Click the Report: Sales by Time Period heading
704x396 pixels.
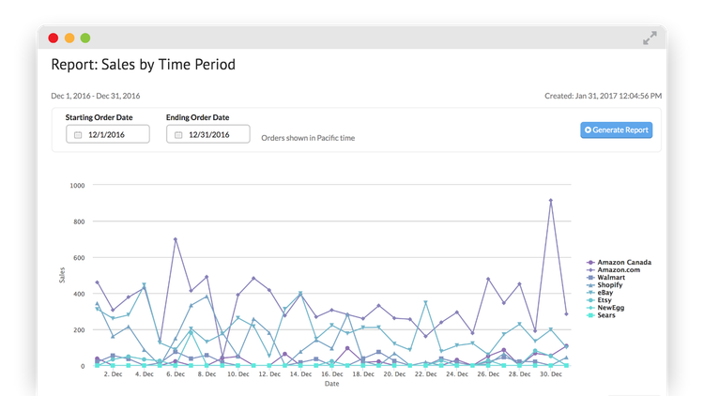point(144,65)
